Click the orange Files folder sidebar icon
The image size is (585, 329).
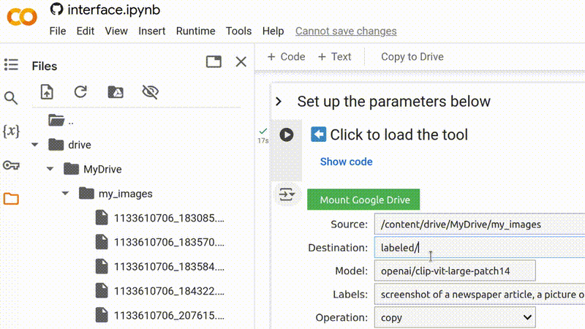click(x=11, y=199)
